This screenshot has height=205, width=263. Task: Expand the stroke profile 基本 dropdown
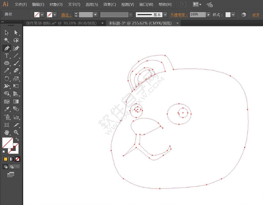pos(165,15)
